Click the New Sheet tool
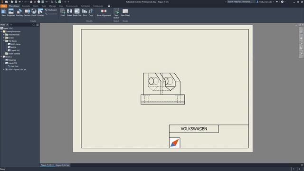The width and height of the screenshot is (304, 171). [125, 12]
